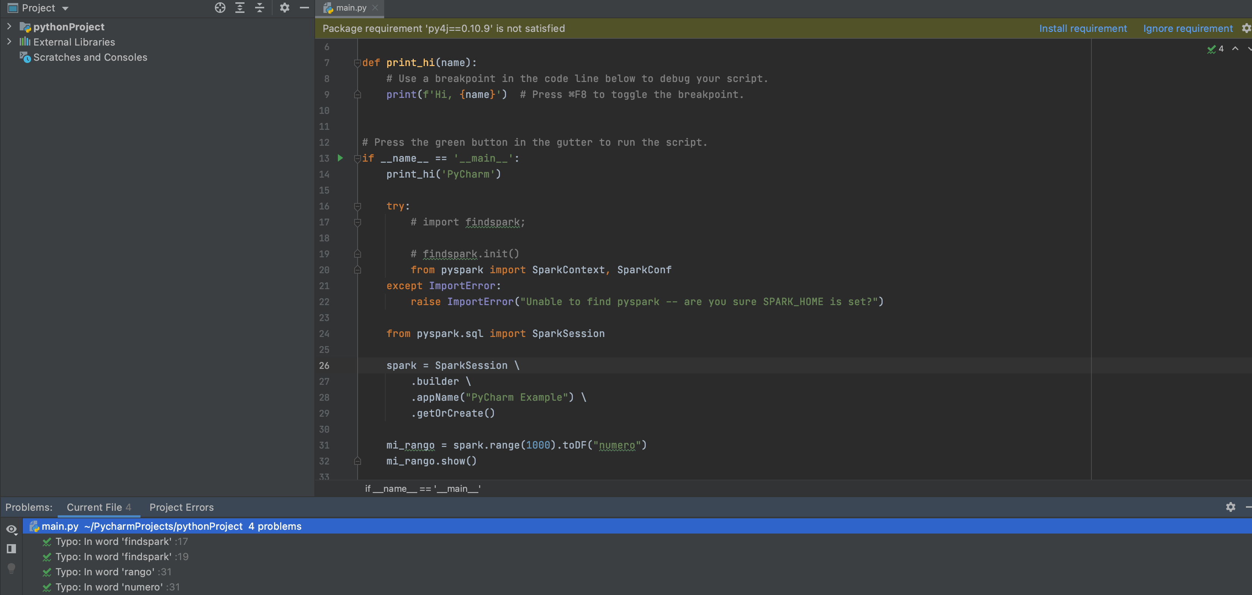Screen dimensions: 1252x595
Task: Toggle fold marker at line 17
Action: 357,222
